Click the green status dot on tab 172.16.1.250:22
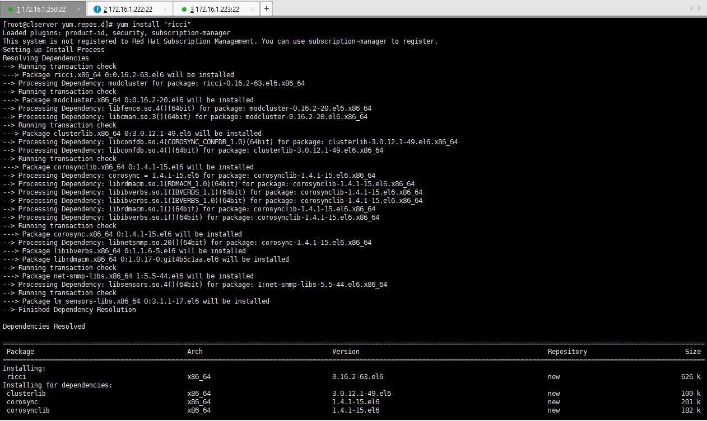 pos(11,9)
